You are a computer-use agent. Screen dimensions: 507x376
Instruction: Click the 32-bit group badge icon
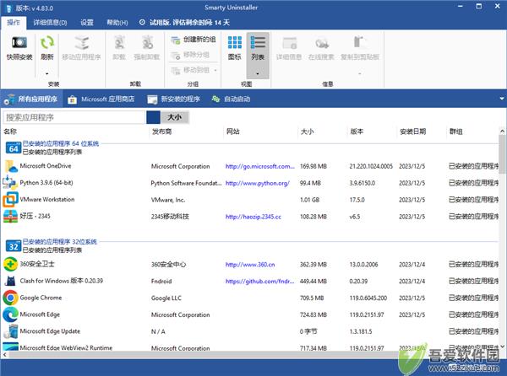click(14, 246)
